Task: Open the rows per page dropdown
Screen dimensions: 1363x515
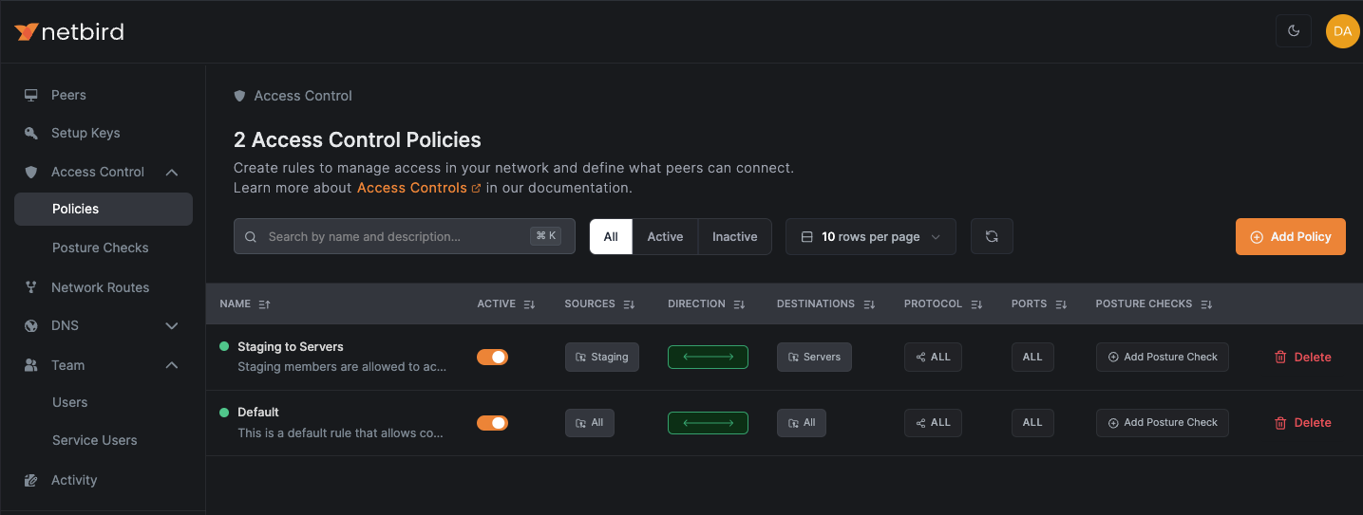Action: [x=870, y=237]
